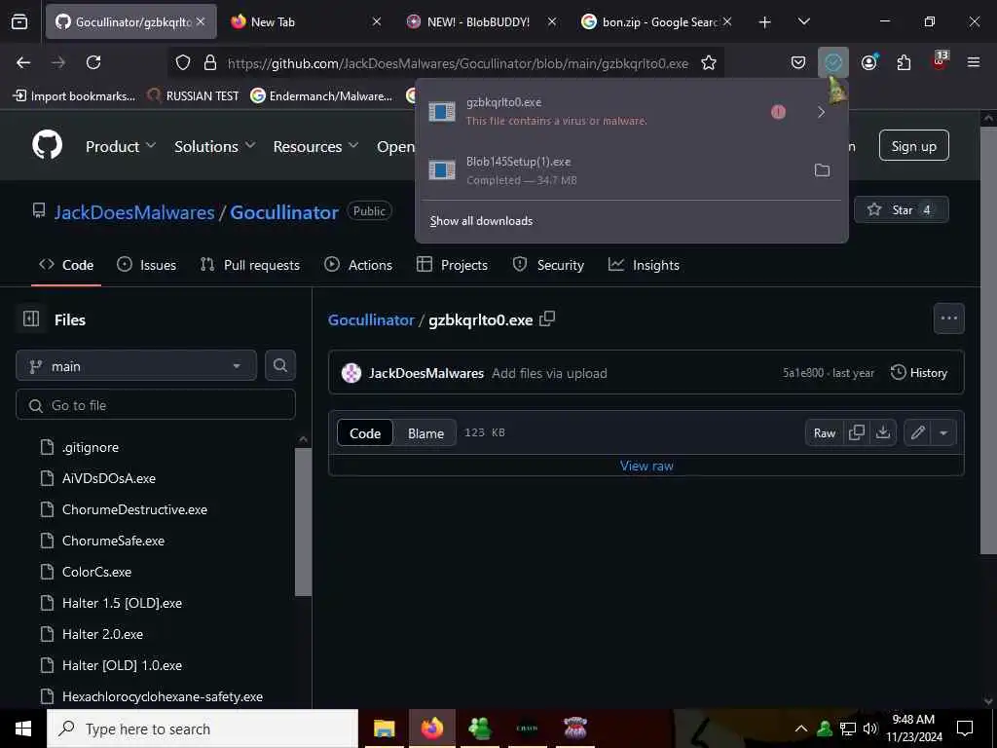
Task: Open the Insights tab
Action: (644, 265)
